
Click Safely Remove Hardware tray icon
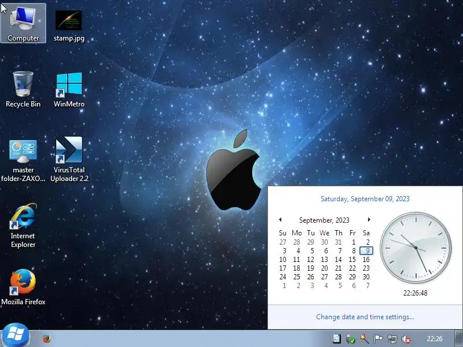[351, 339]
